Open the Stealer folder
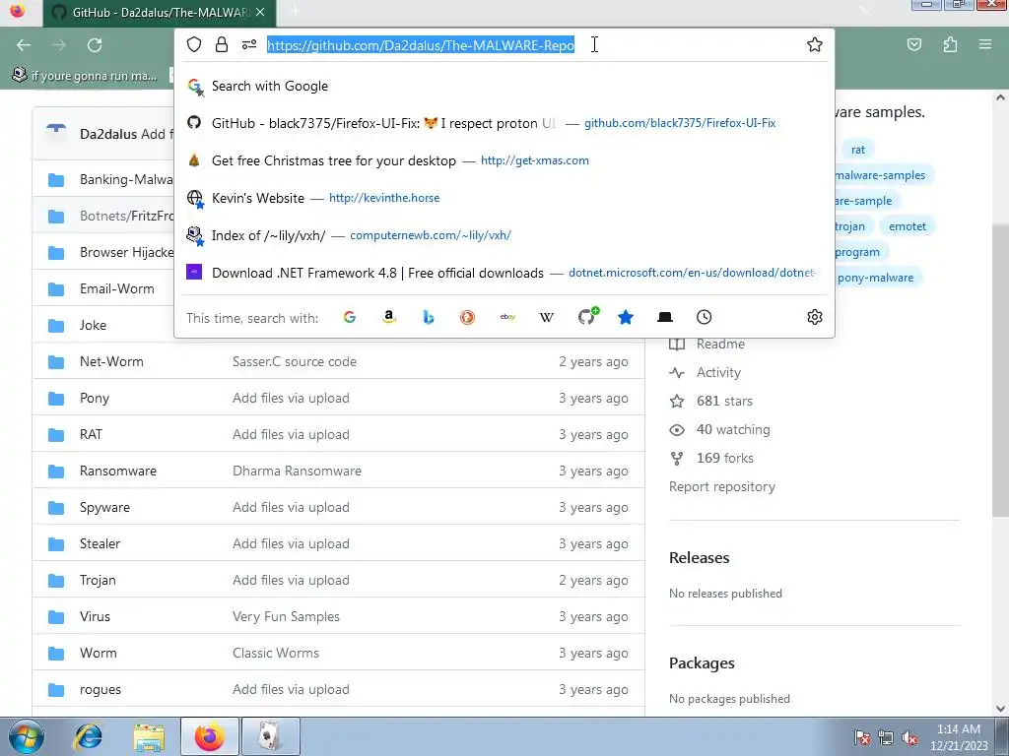Viewport: 1009px width, 756px height. click(x=100, y=543)
